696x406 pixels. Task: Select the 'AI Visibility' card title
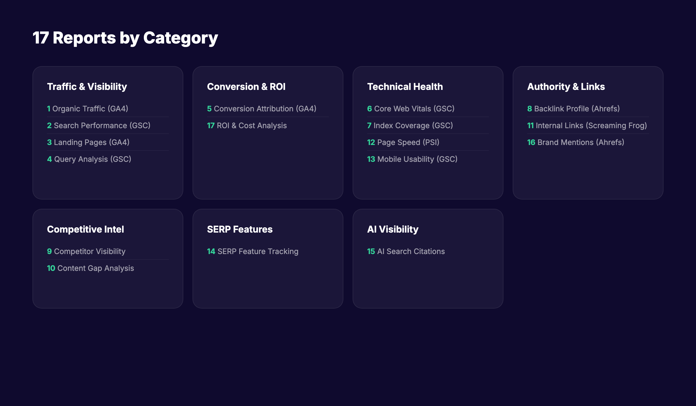(393, 229)
